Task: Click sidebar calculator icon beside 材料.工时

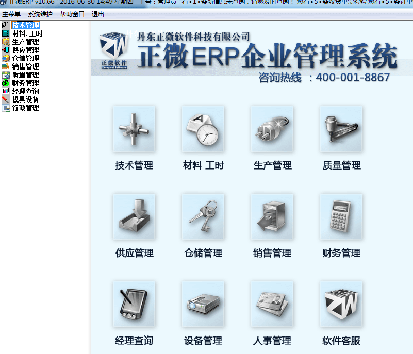Action: [6, 33]
